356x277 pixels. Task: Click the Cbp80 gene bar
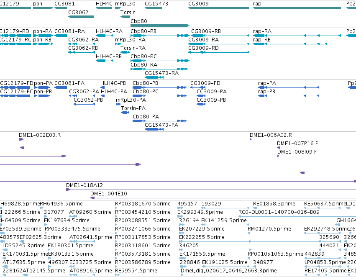click(160, 26)
